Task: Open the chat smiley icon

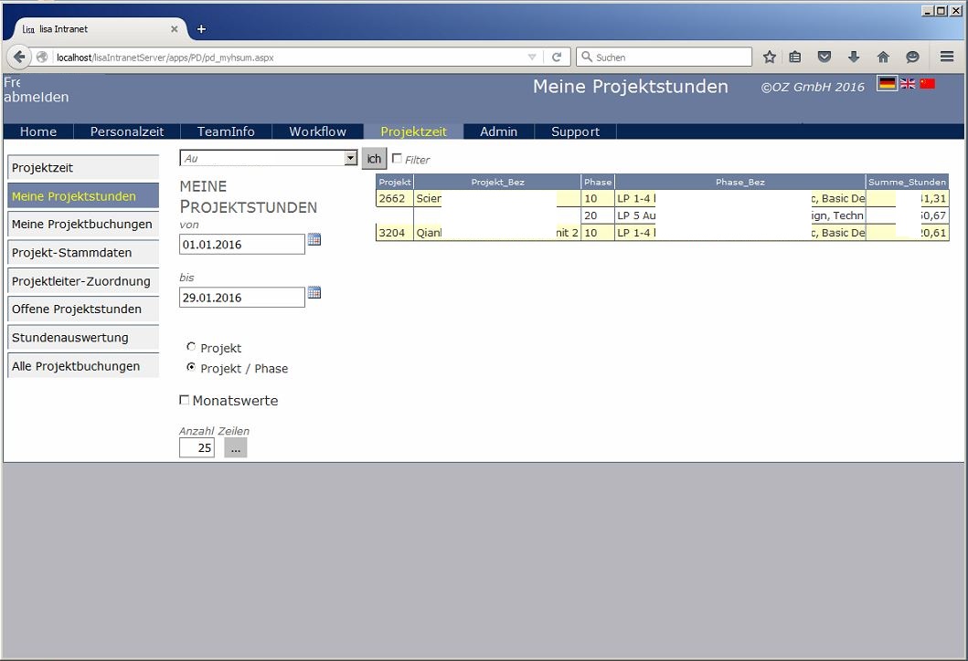Action: (x=912, y=58)
